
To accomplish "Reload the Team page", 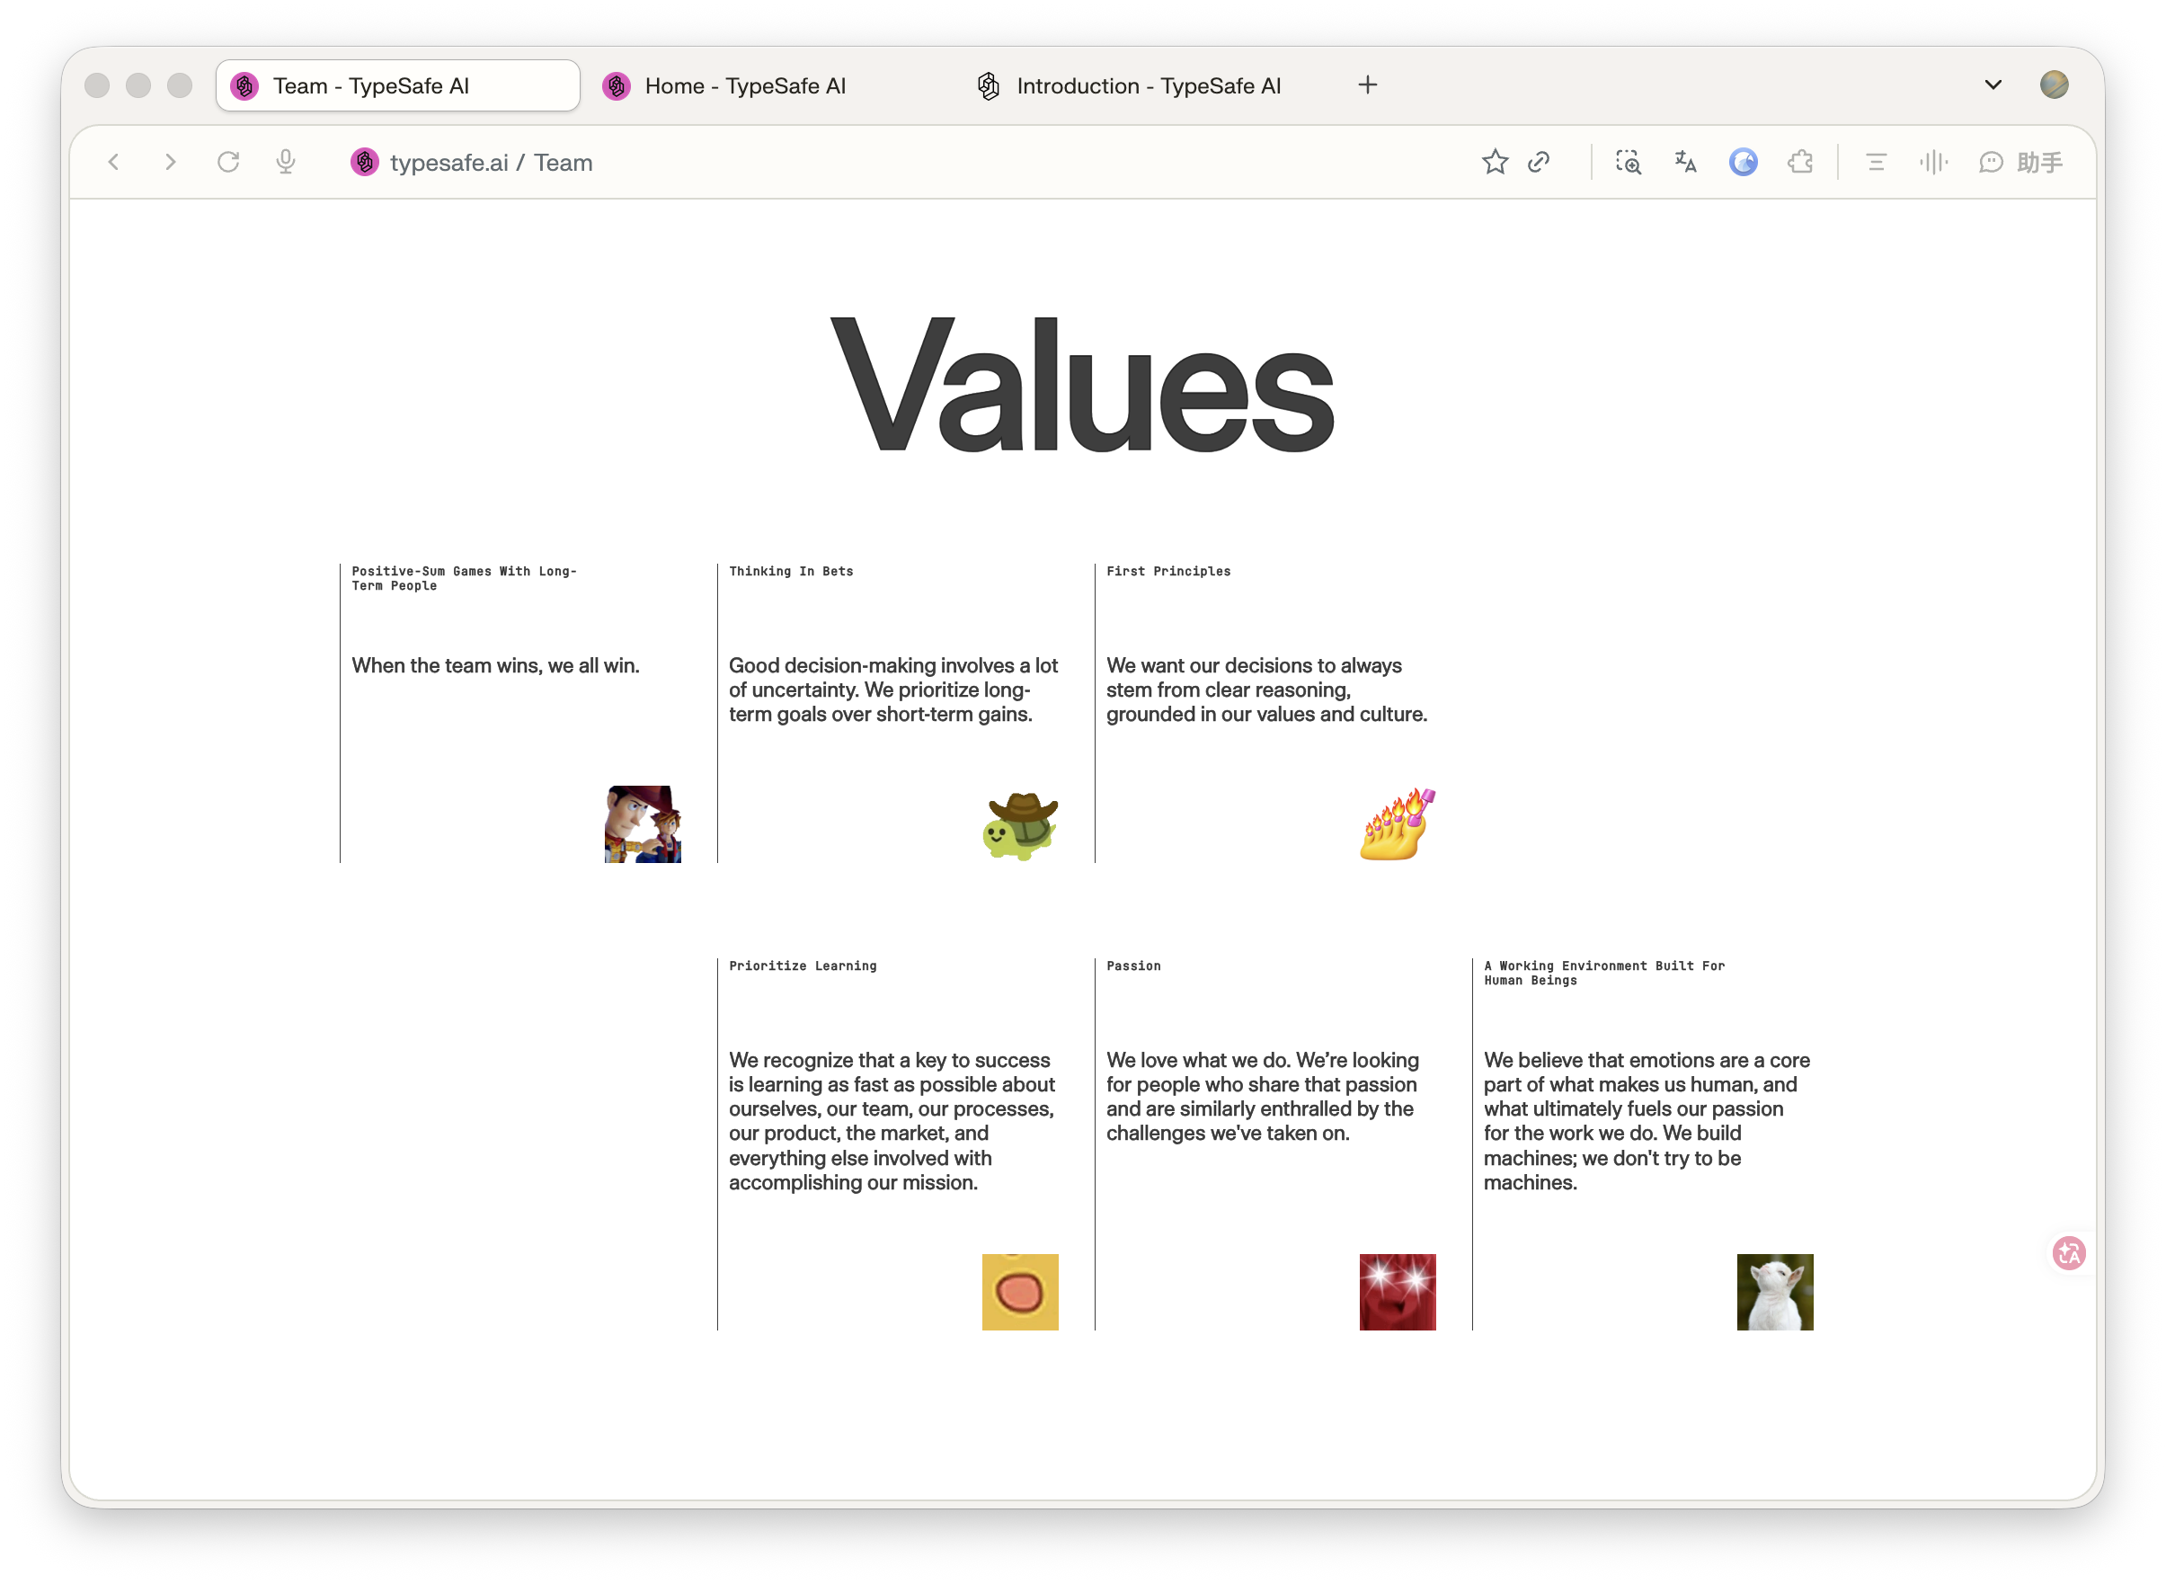I will 228,162.
